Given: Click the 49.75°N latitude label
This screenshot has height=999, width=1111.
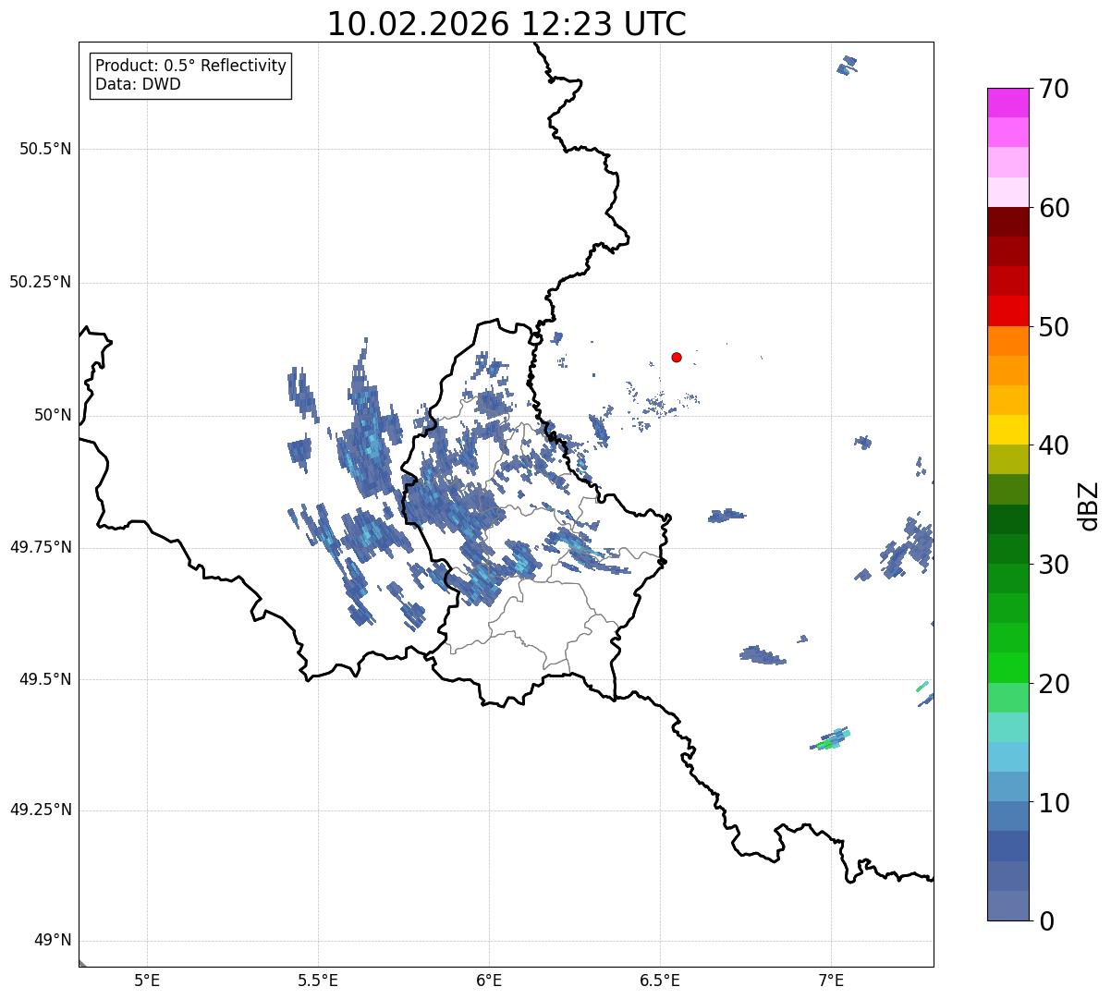Looking at the screenshot, I should (41, 547).
